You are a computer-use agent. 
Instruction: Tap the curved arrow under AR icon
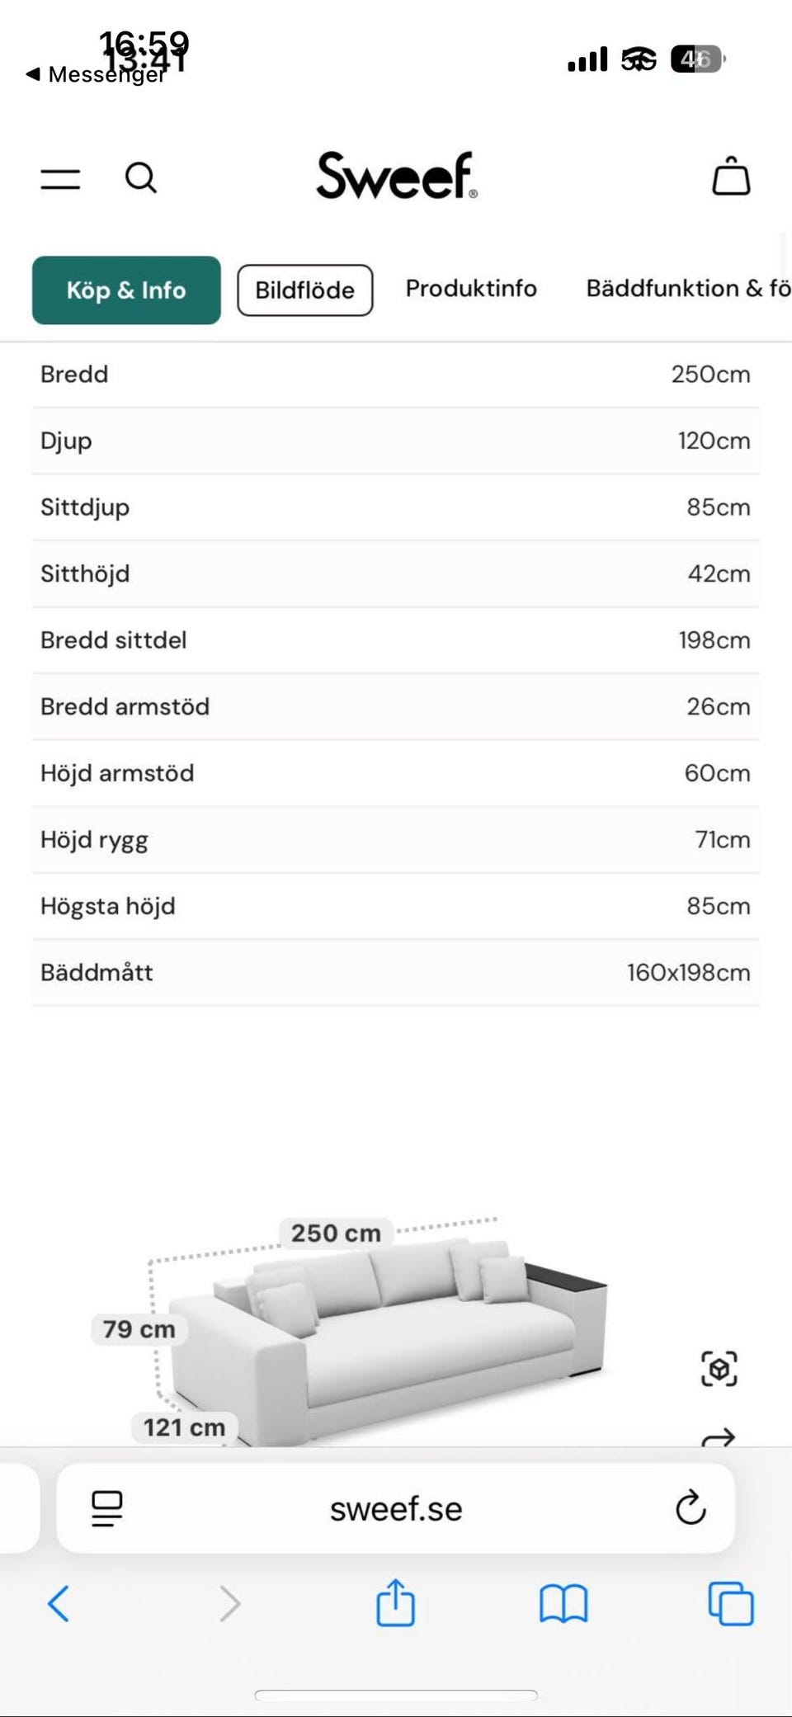coord(718,1437)
